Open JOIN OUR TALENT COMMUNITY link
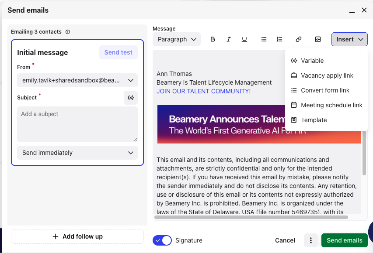The height and width of the screenshot is (253, 373). (204, 91)
